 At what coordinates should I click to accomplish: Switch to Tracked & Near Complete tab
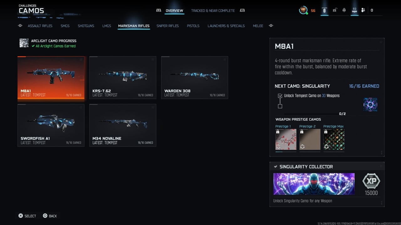[213, 11]
